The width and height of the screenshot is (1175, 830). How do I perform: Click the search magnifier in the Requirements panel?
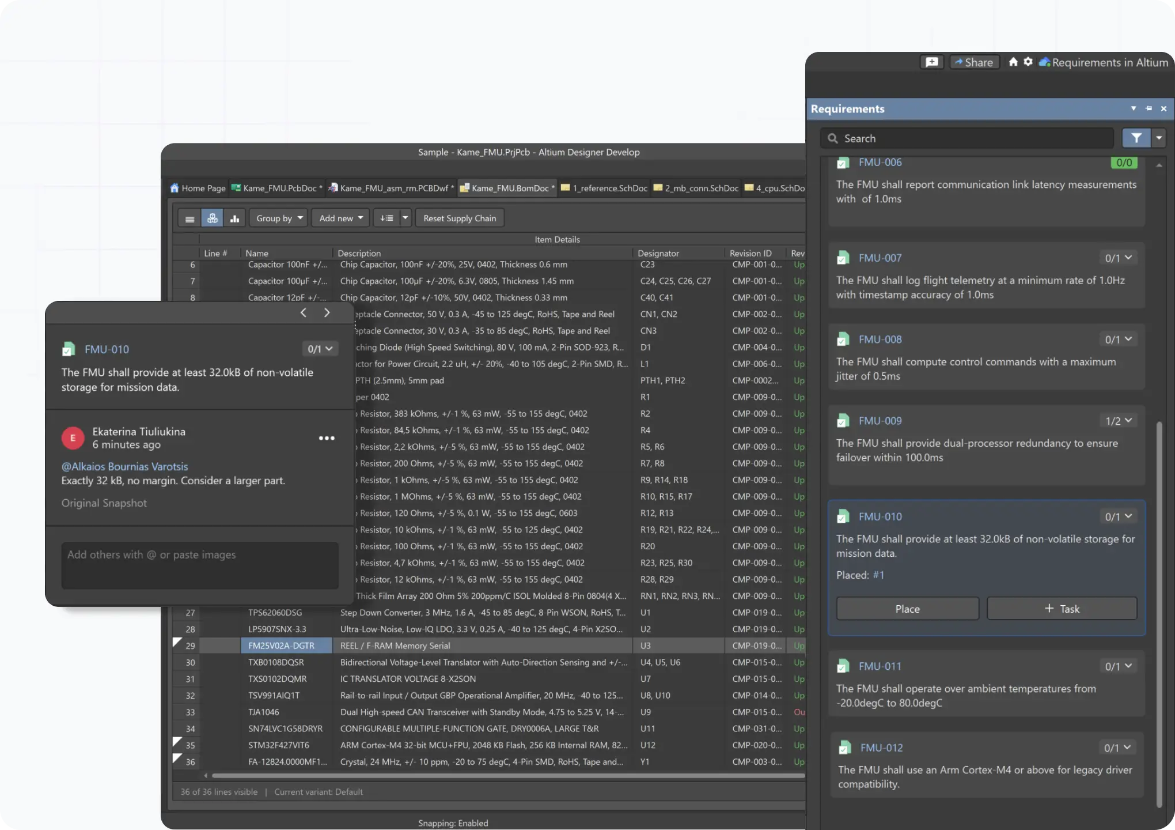click(832, 138)
